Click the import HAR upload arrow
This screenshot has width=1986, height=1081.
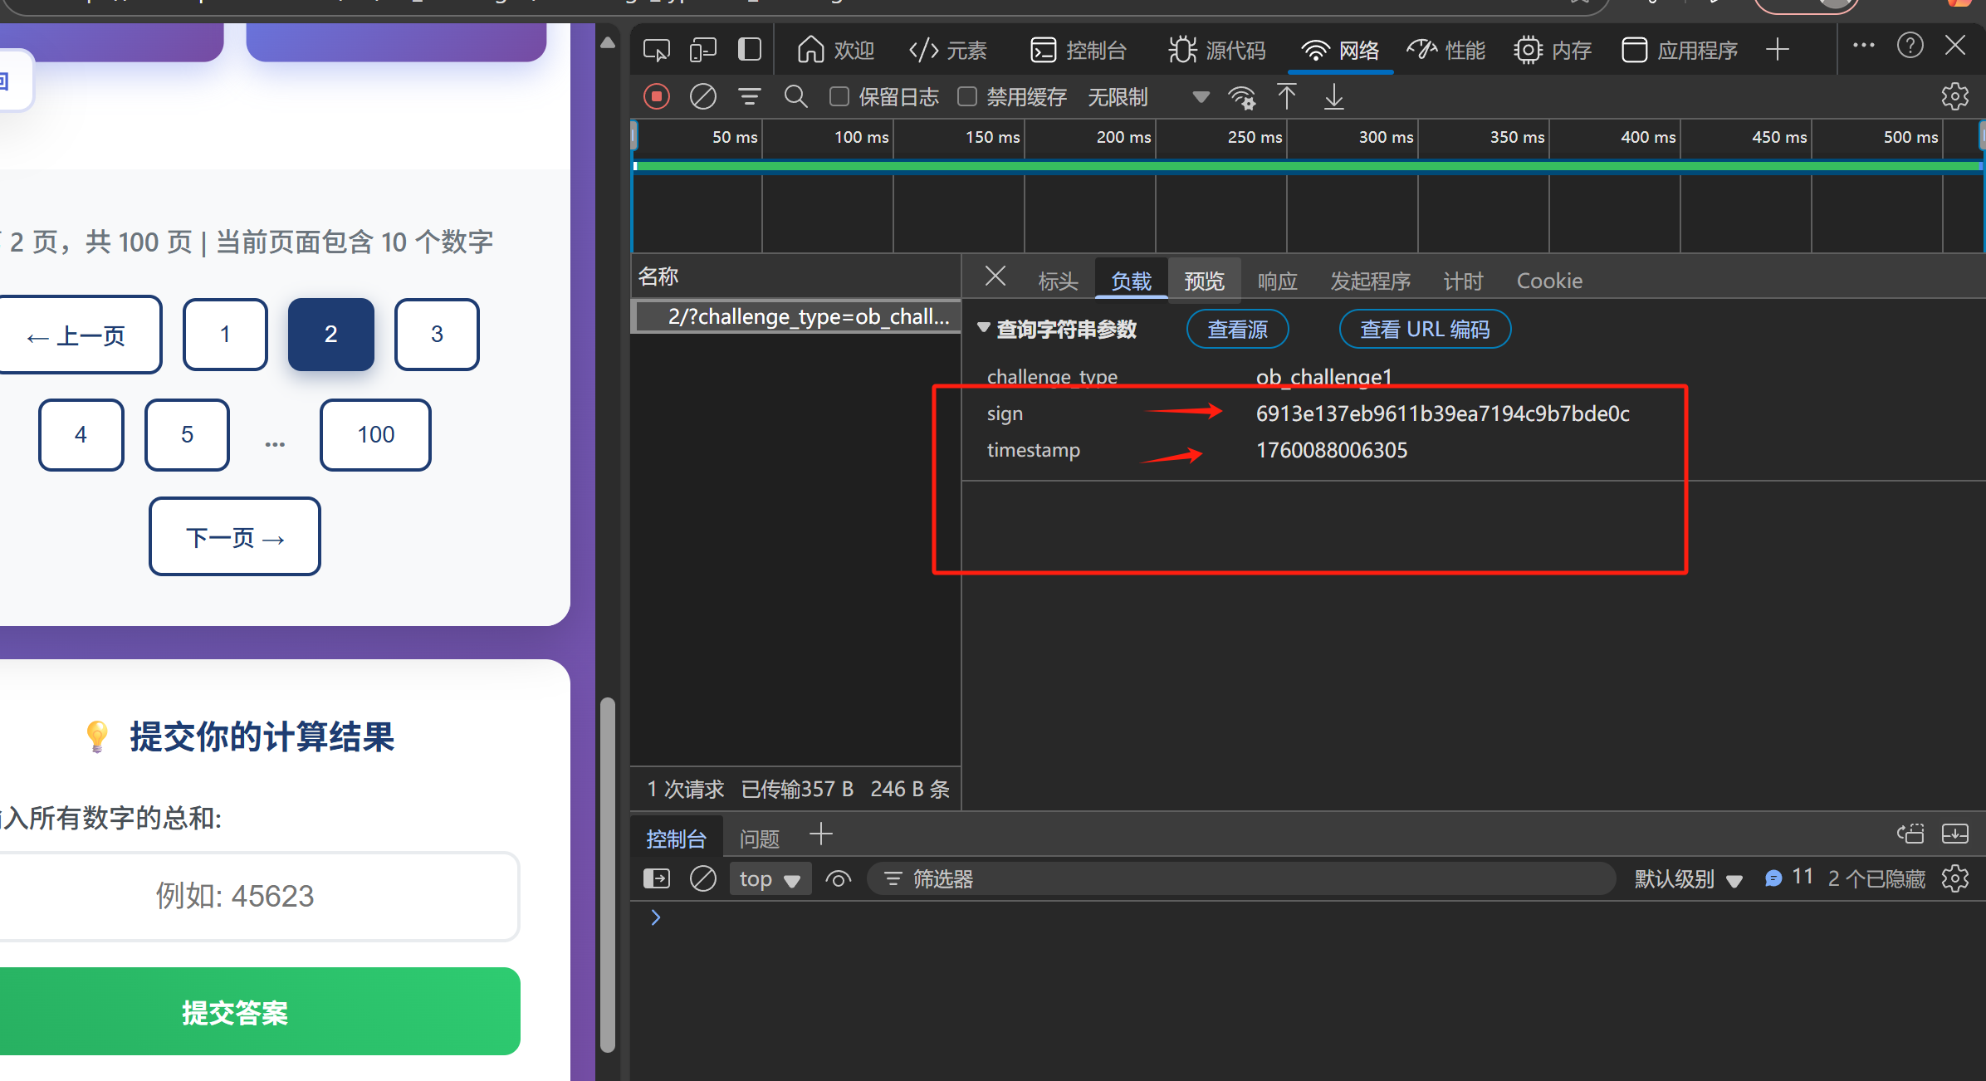coord(1287,97)
